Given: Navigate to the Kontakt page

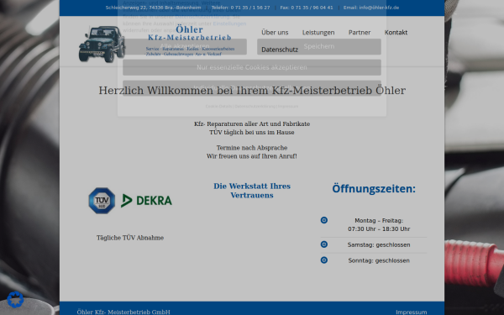Looking at the screenshot, I should (396, 33).
